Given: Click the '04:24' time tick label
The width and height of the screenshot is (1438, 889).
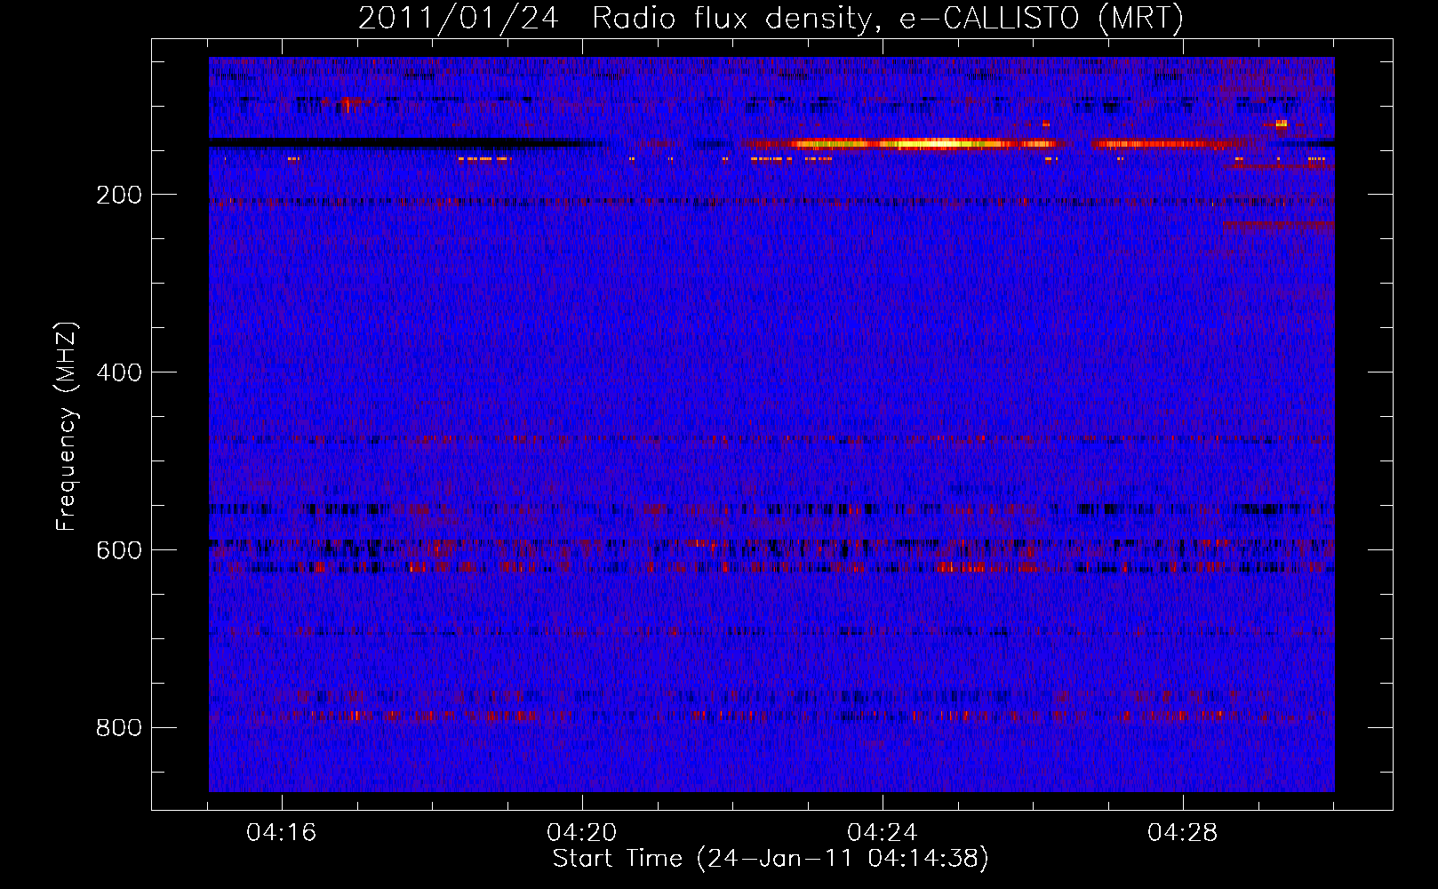Looking at the screenshot, I should (x=883, y=833).
